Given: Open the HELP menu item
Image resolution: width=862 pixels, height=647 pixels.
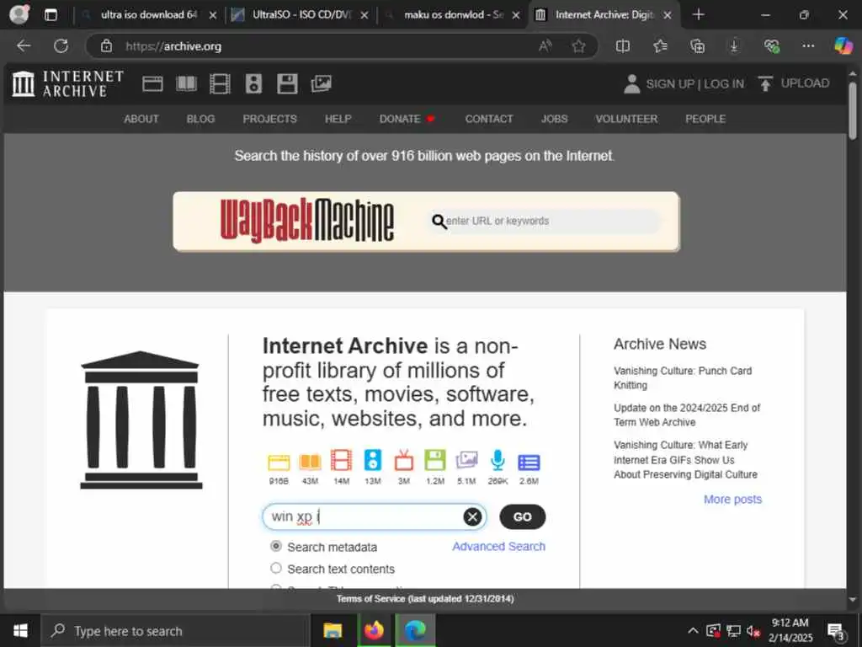Looking at the screenshot, I should (x=338, y=119).
